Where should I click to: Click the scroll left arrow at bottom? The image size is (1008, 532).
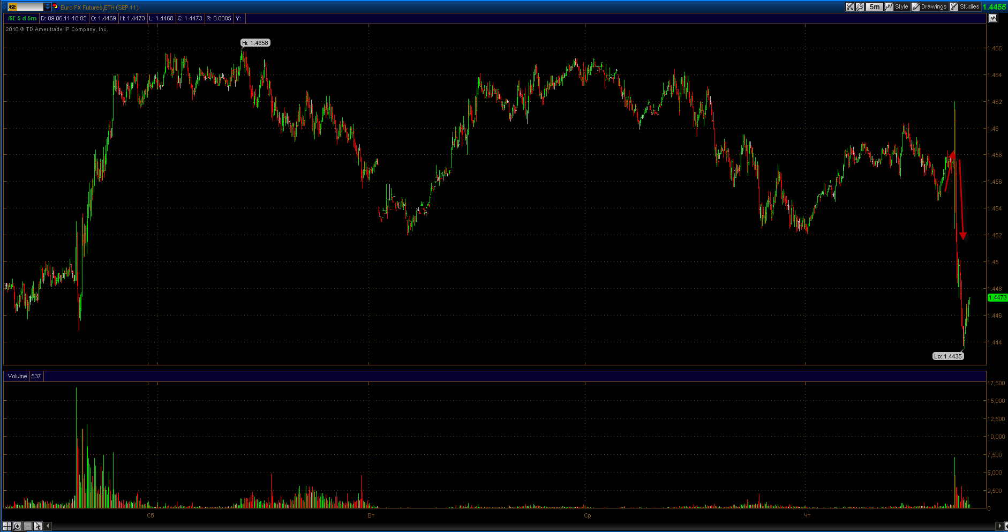click(48, 526)
